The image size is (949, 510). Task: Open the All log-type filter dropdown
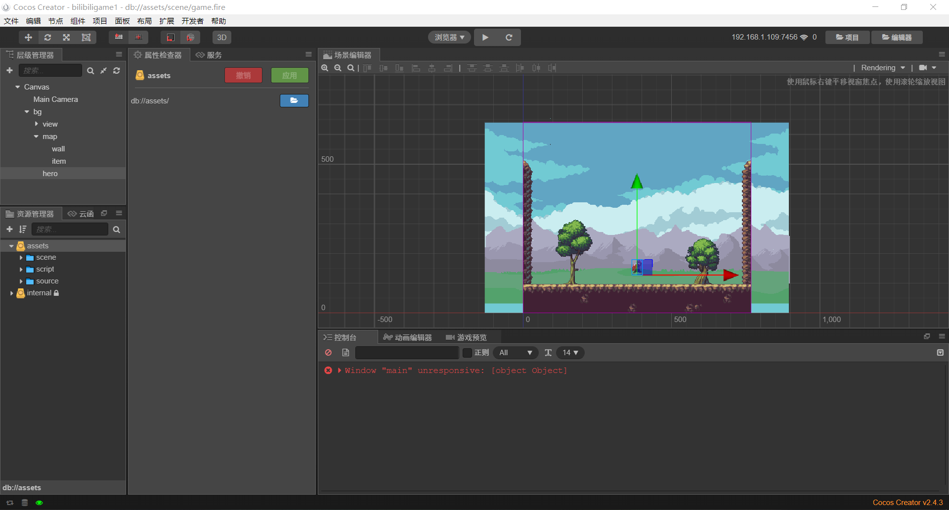516,353
